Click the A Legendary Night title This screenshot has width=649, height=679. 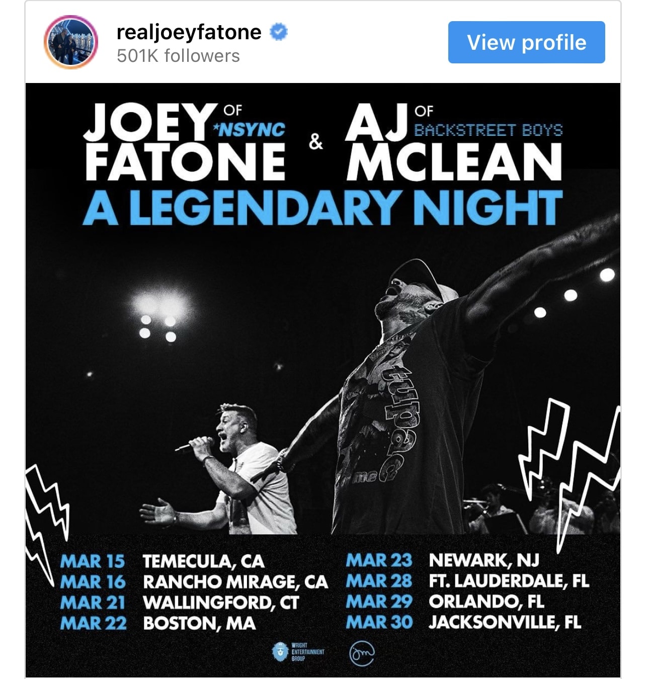322,207
